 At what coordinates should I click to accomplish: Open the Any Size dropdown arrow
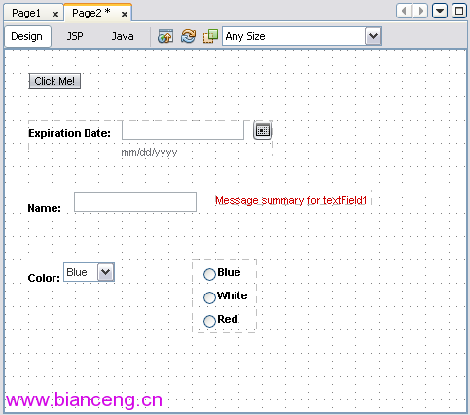tap(373, 36)
